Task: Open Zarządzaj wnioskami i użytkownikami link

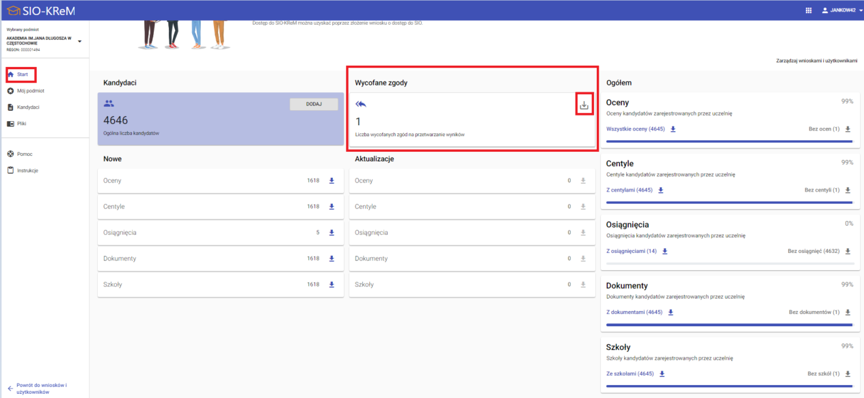Action: pyautogui.click(x=816, y=61)
